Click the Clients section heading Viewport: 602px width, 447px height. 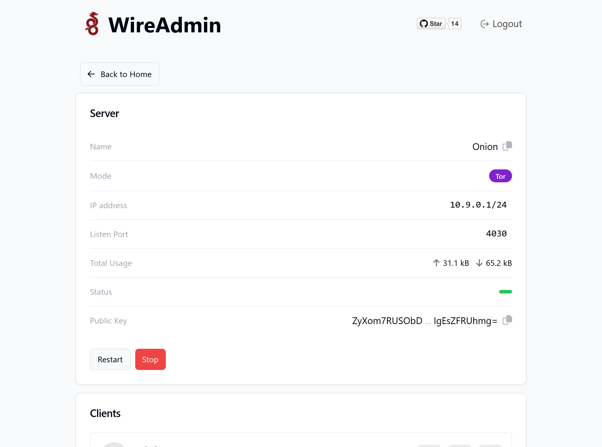[105, 413]
